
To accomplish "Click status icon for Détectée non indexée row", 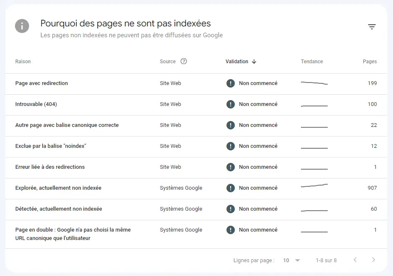I will point(230,209).
